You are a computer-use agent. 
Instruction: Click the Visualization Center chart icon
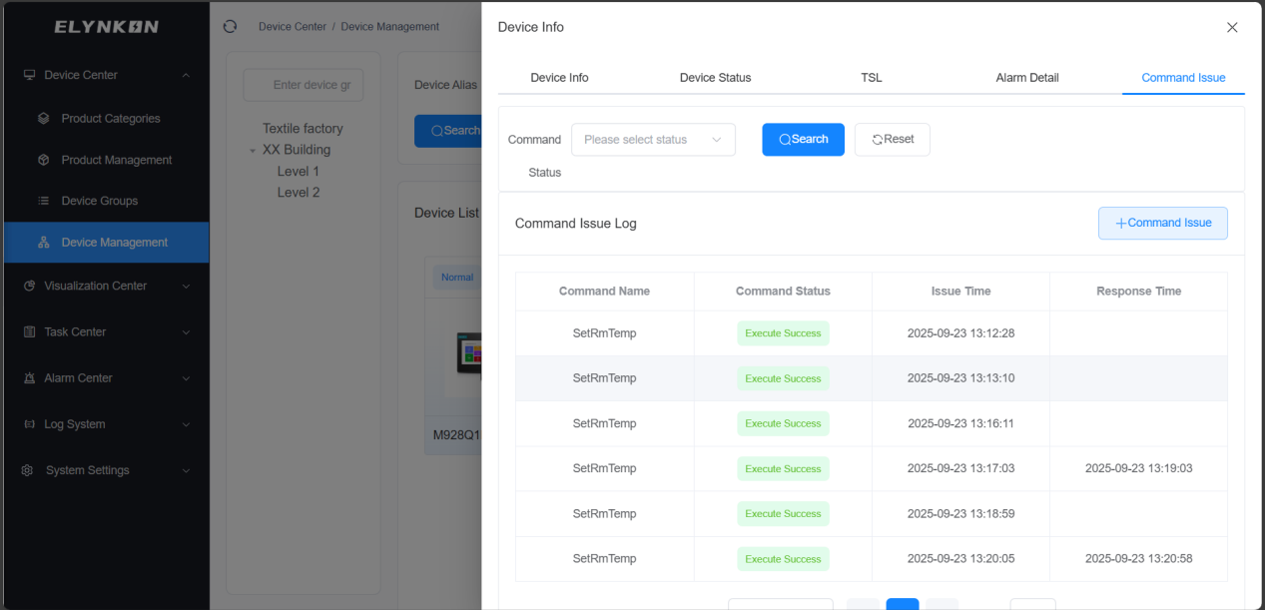(x=29, y=286)
